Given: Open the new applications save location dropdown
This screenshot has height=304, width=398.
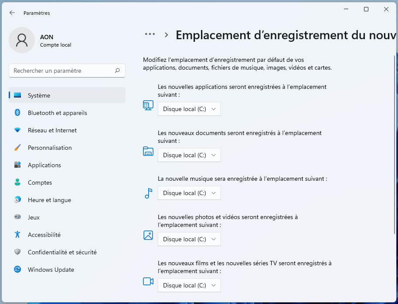Looking at the screenshot, I should 189,109.
